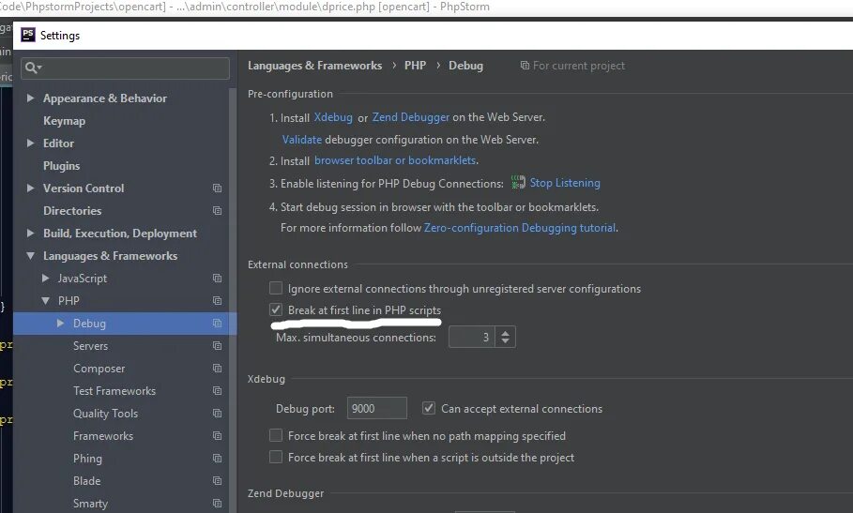Image resolution: width=853 pixels, height=513 pixels.
Task: Increase max simultaneous connections value
Action: pos(506,332)
